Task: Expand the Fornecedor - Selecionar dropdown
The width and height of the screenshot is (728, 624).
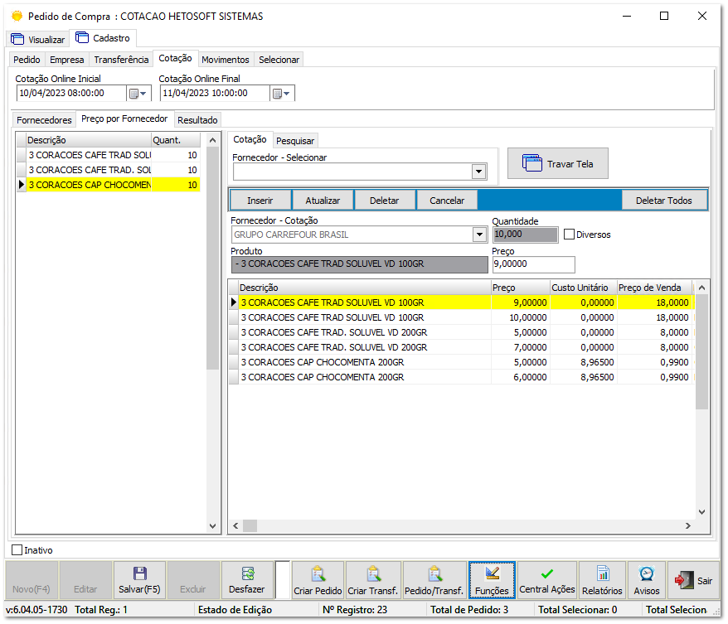Action: pyautogui.click(x=478, y=172)
